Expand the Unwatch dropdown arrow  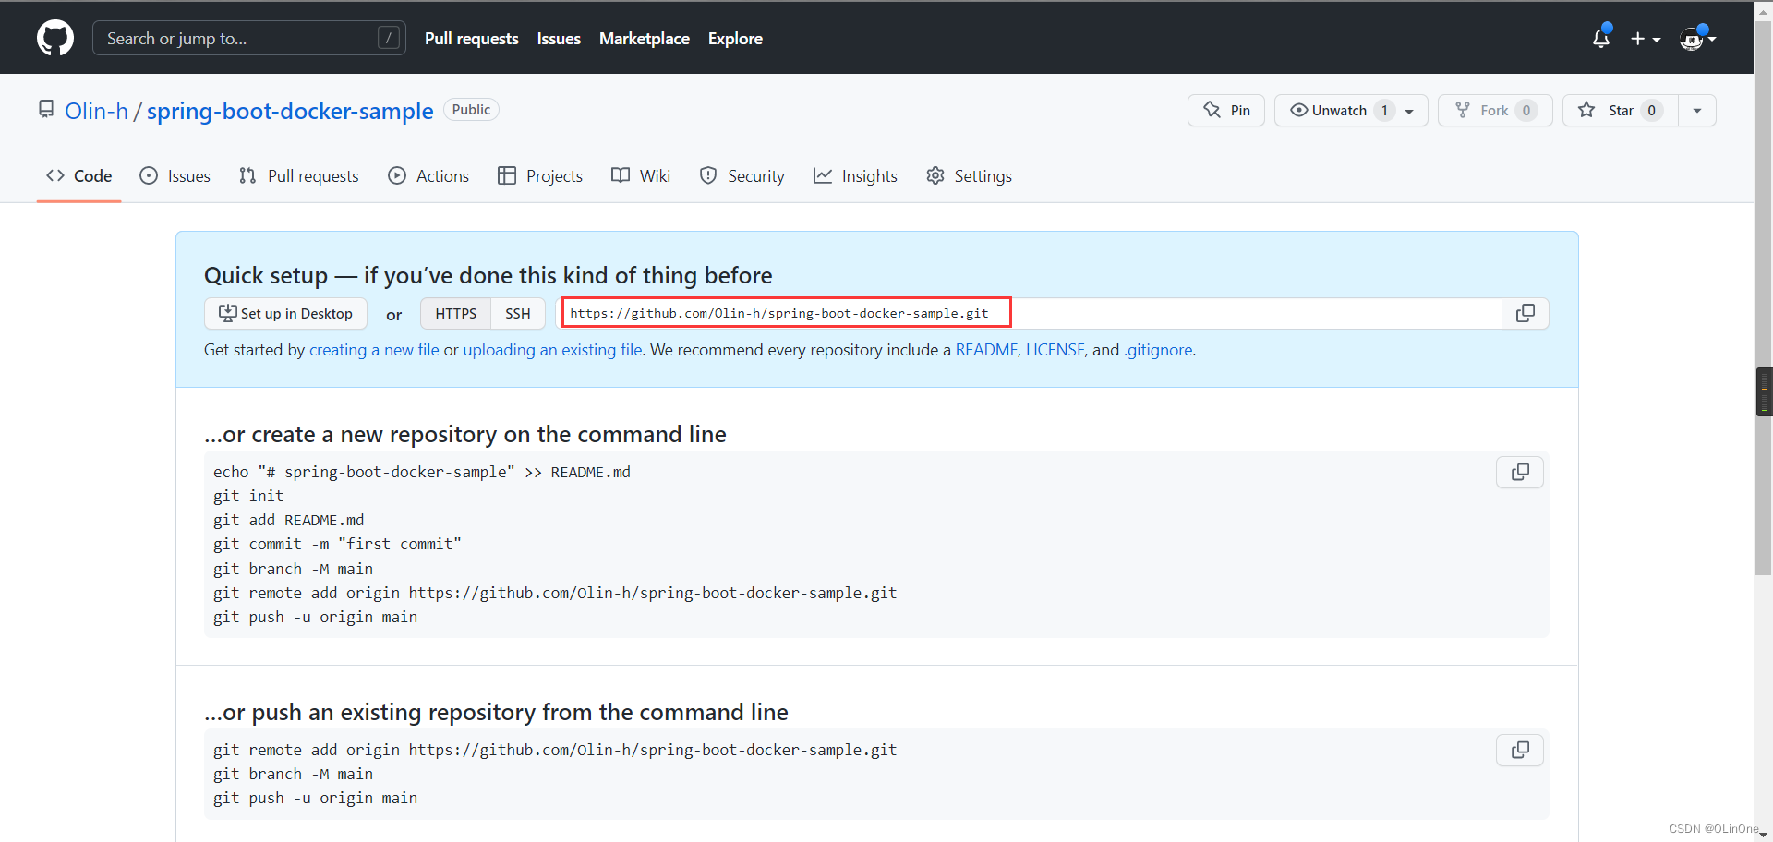(x=1410, y=111)
